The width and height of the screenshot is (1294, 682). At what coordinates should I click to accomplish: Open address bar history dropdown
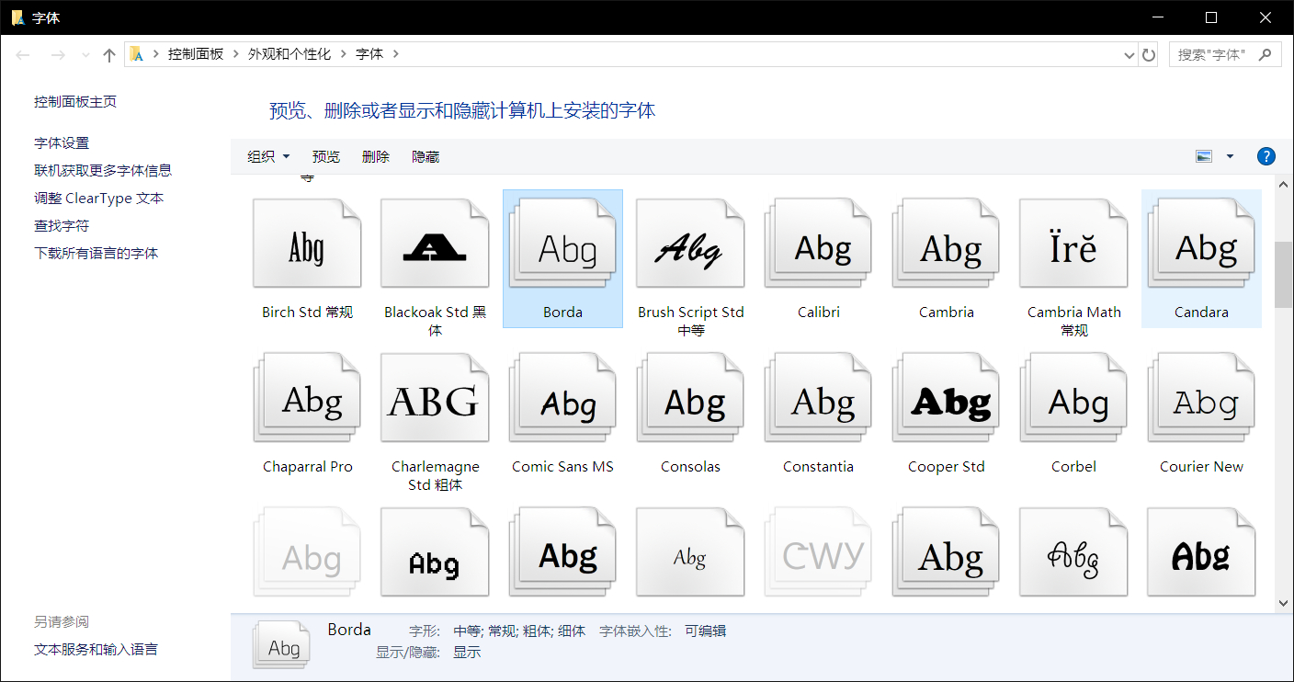click(x=1129, y=55)
